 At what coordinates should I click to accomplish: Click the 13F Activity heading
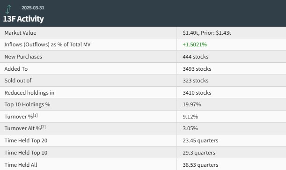pos(23,19)
